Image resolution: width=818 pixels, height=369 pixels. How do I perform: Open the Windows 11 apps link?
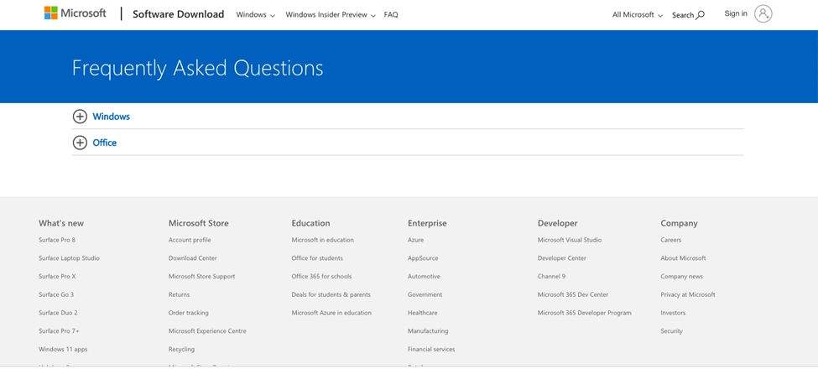click(63, 349)
